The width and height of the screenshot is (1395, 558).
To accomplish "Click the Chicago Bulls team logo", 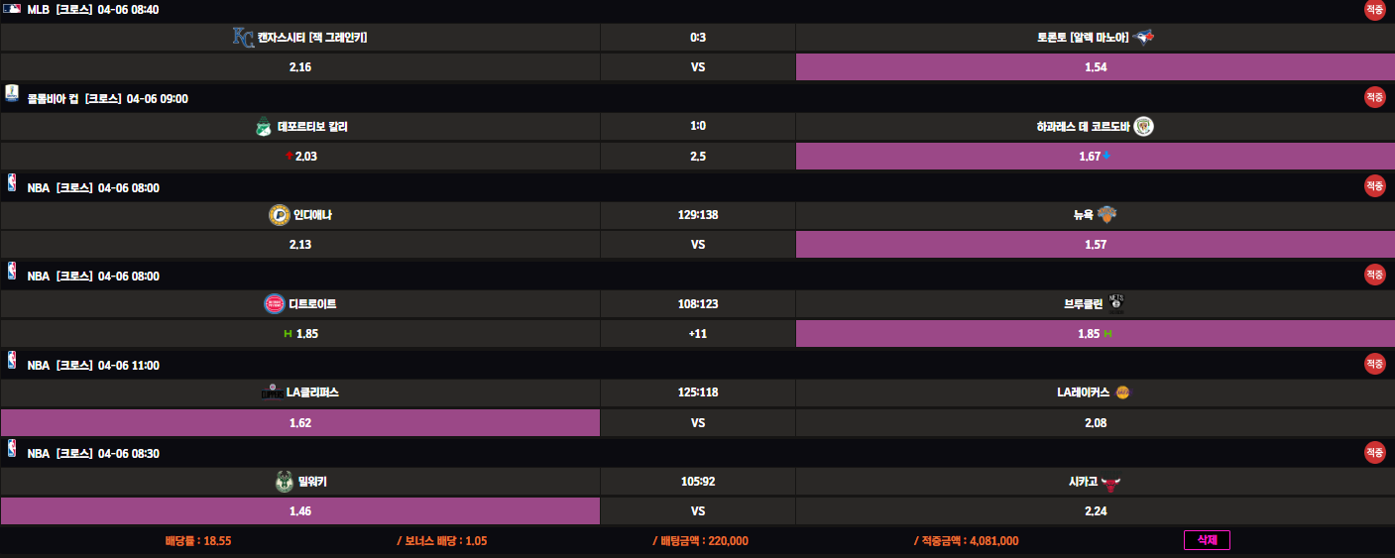I will (1110, 482).
